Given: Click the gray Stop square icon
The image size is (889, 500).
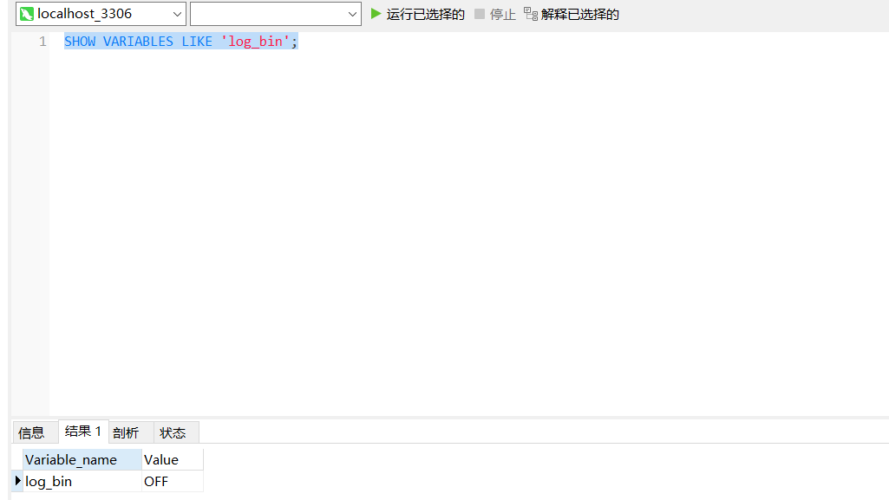Looking at the screenshot, I should [x=480, y=14].
